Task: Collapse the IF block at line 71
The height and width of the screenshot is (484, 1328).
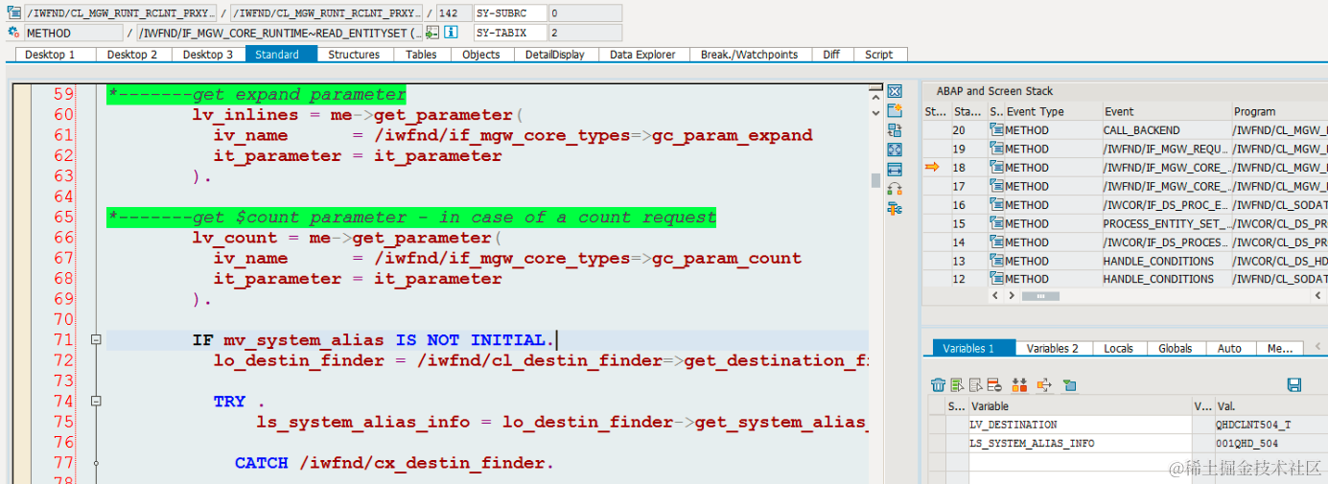Action: pos(96,340)
